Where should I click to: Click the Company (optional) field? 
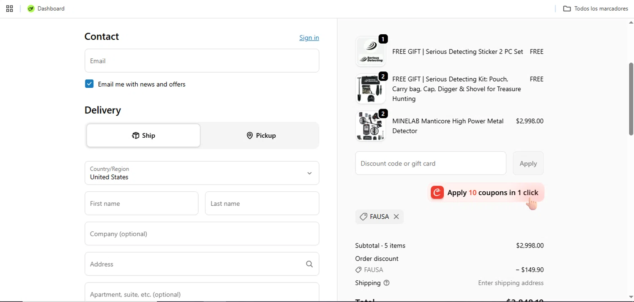pos(202,234)
